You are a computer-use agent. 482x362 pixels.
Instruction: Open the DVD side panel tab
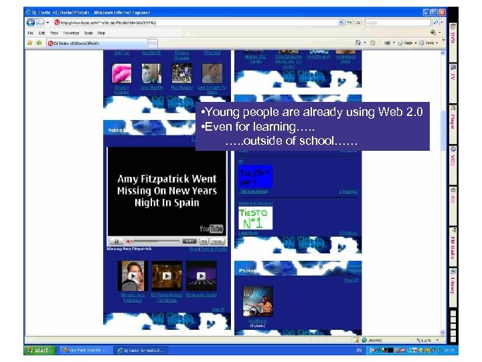click(453, 42)
